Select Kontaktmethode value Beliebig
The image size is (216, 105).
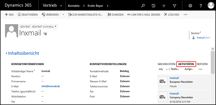click(x=124, y=71)
